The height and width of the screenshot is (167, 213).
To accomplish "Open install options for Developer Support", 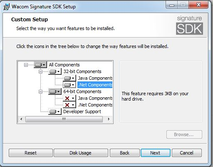I will click(x=55, y=111).
